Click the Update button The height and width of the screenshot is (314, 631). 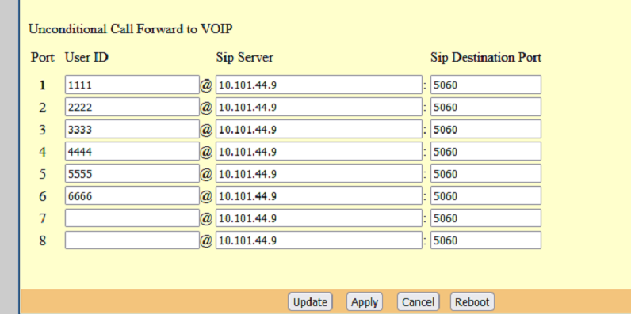[x=310, y=301]
